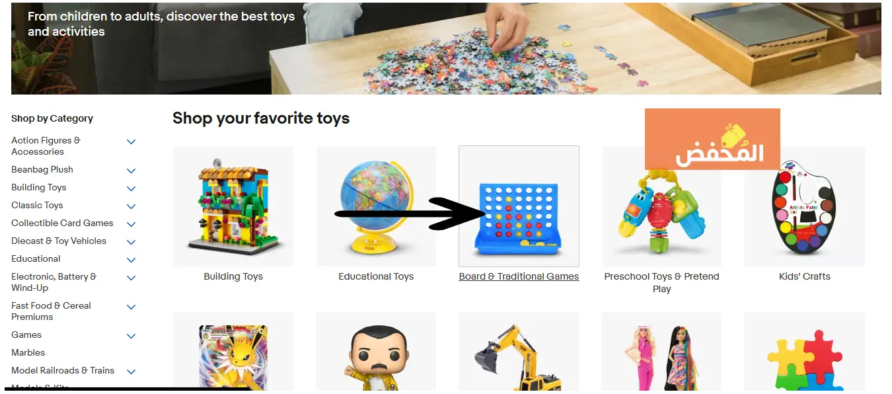Screen dimensions: 892x394
Task: Expand Action Figures & Accessories chevron
Action: (131, 141)
